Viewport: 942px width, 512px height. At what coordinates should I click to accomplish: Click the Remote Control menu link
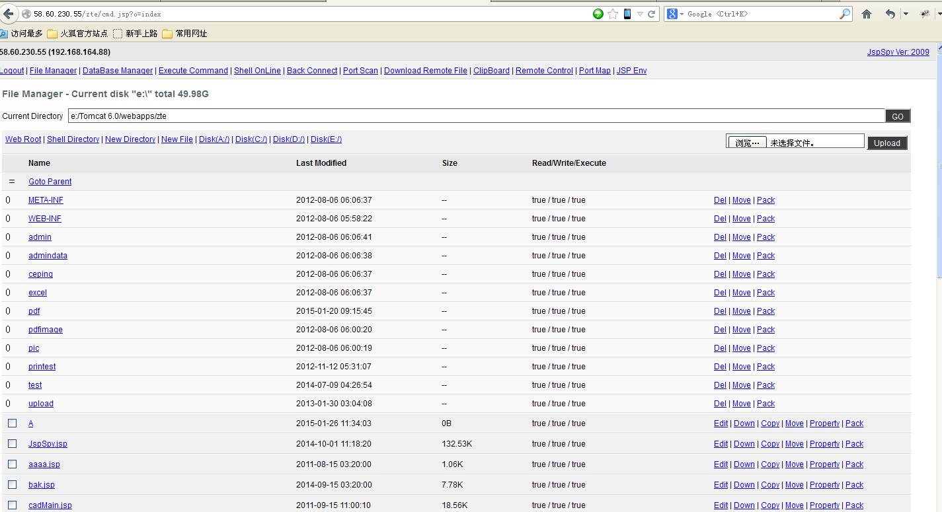[544, 71]
